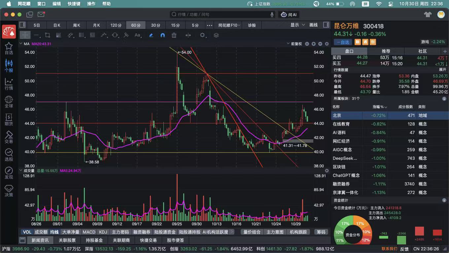
Task: Click the 问AI assistant button
Action: click(289, 14)
